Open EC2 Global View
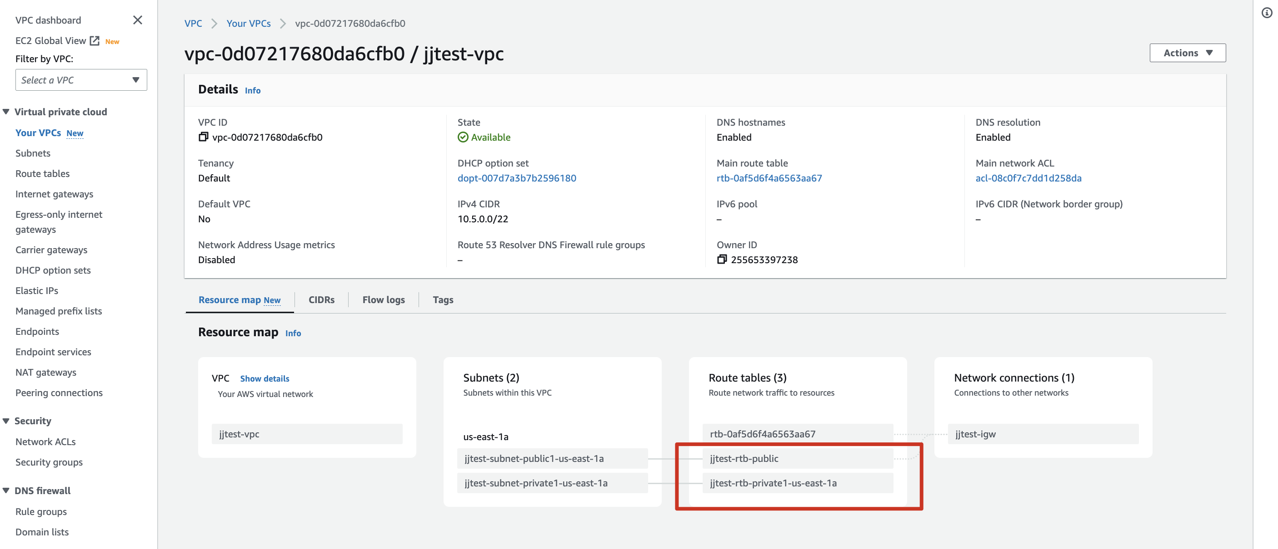This screenshot has width=1278, height=549. 50,41
